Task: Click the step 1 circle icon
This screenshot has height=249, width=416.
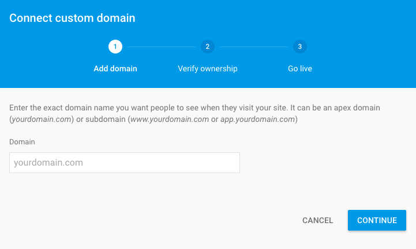Action: [x=115, y=47]
